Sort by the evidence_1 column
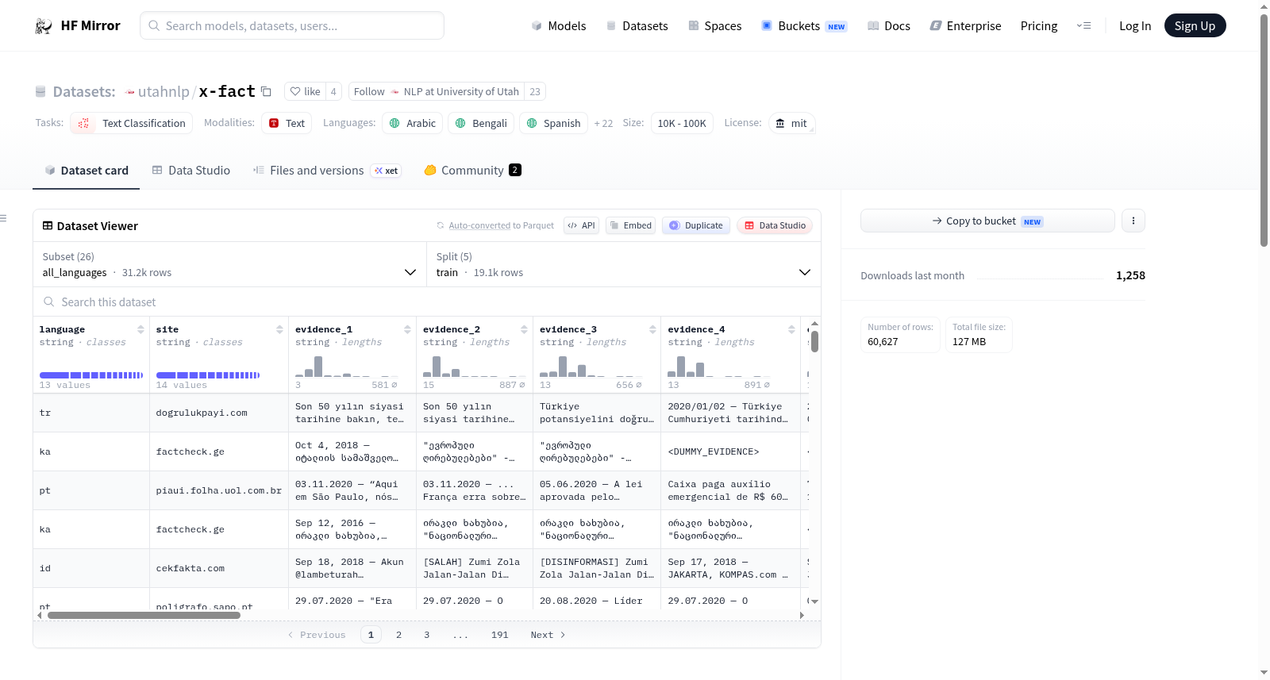Screen dimensions: 1270x680 point(407,329)
